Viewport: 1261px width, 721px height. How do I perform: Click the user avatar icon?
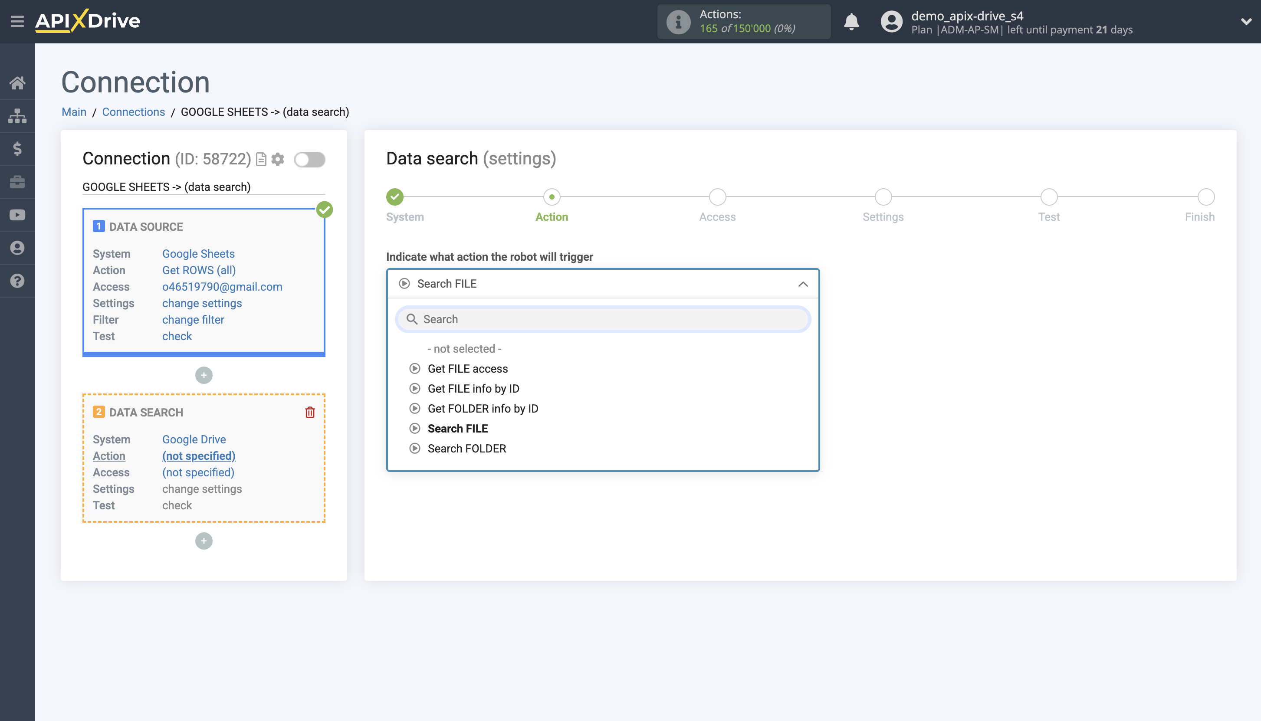tap(892, 22)
